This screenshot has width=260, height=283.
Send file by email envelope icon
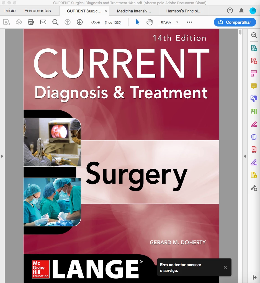coord(43,22)
